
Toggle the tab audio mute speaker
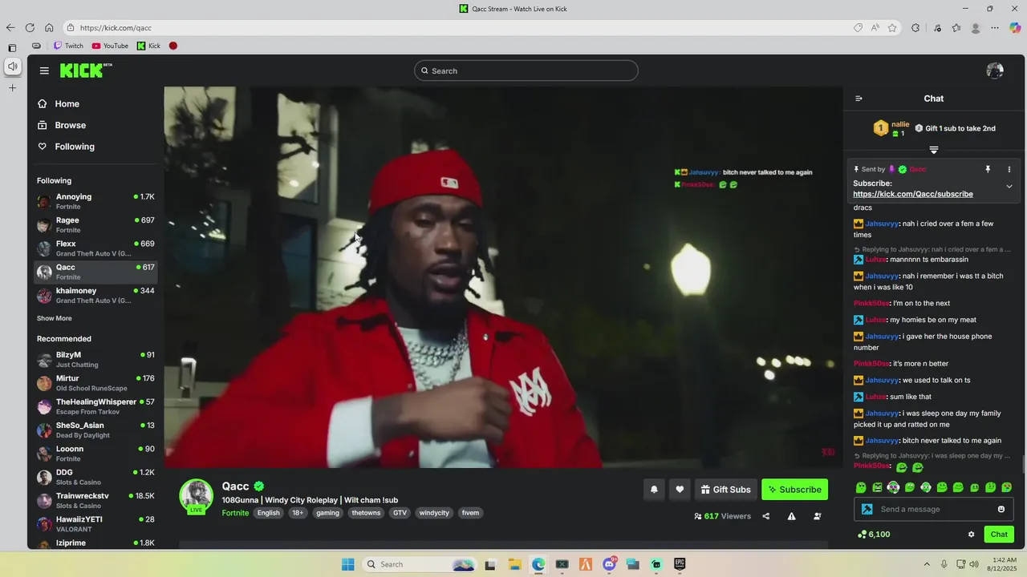[13, 67]
